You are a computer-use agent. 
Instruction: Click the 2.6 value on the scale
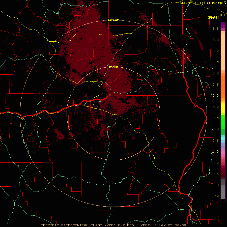click(x=216, y=129)
